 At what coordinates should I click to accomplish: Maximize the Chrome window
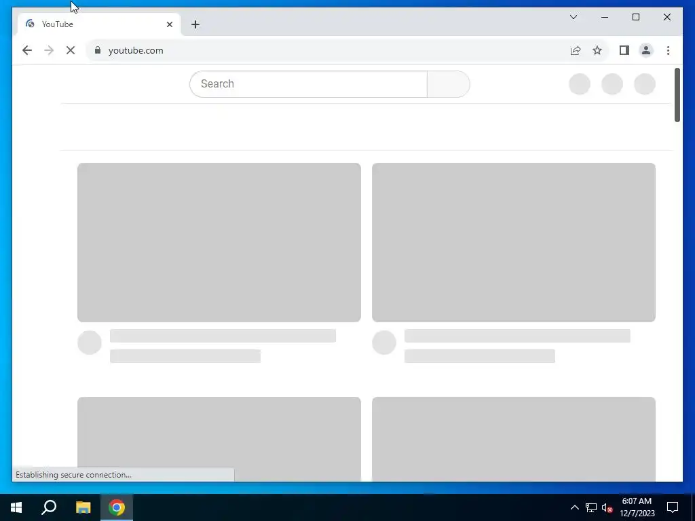click(635, 17)
